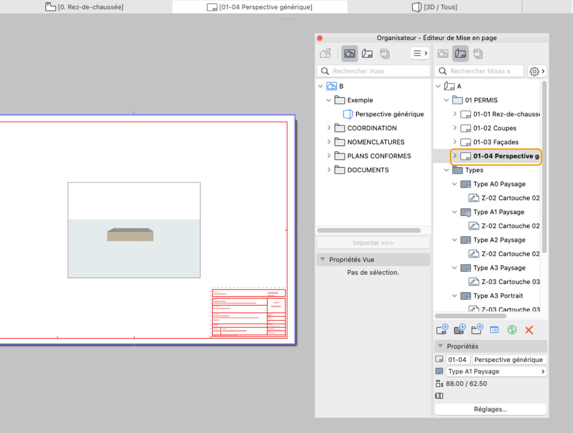Viewport: 573px width, 433px height.
Task: Expand the PLANS CONFORMES folder
Action: tap(328, 156)
